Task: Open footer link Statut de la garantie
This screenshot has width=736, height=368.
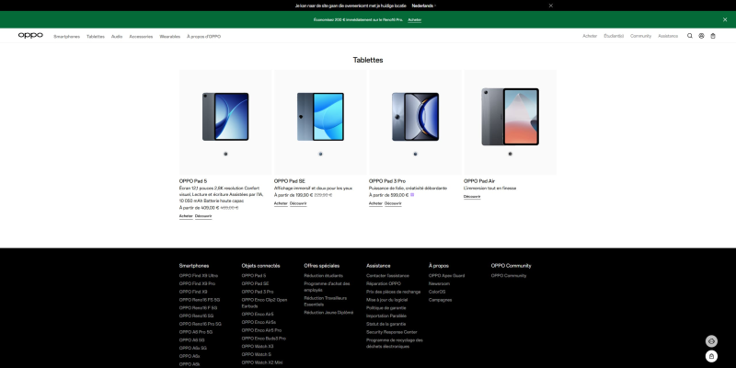Action: (x=385, y=324)
